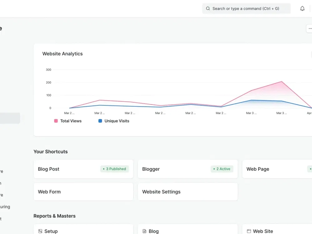
Task: Click the 200 y-axis label
Action: coord(49,82)
